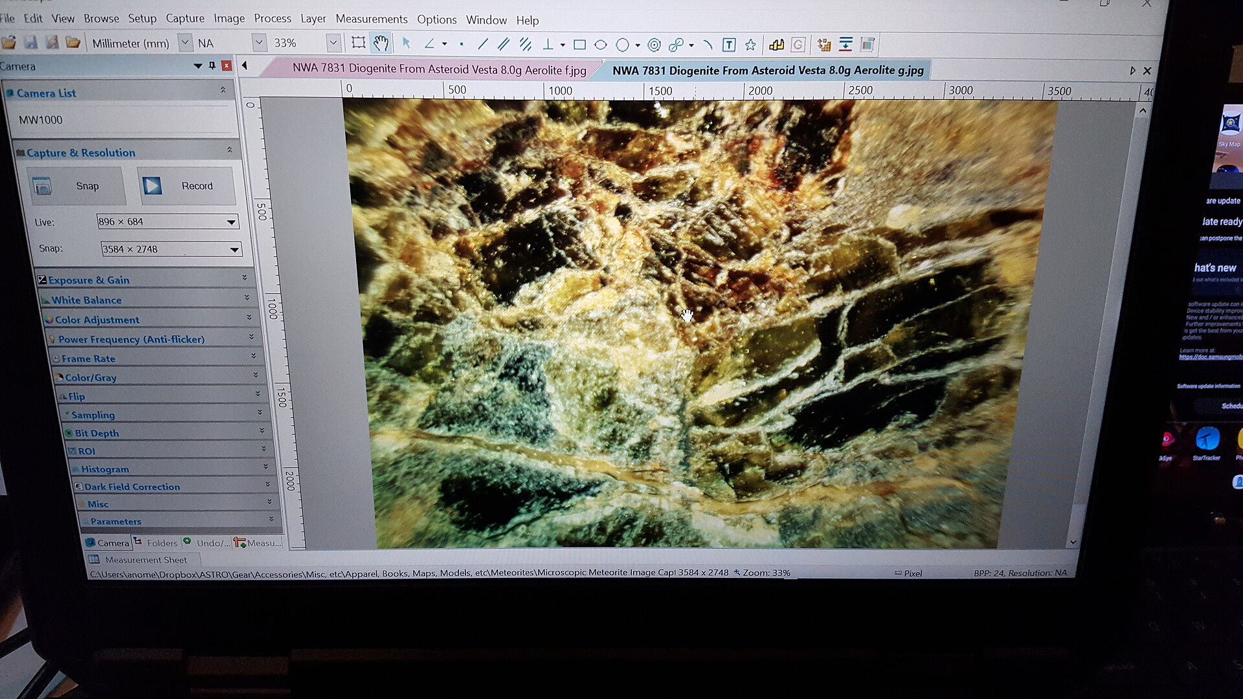Screen dimensions: 1243x699
Task: Pin the Camera panel
Action: click(212, 65)
